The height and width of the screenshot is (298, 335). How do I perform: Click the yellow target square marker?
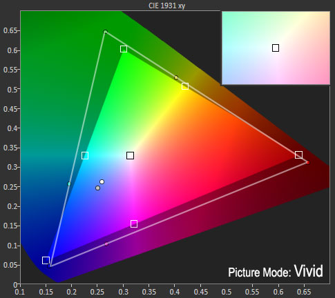(x=185, y=86)
